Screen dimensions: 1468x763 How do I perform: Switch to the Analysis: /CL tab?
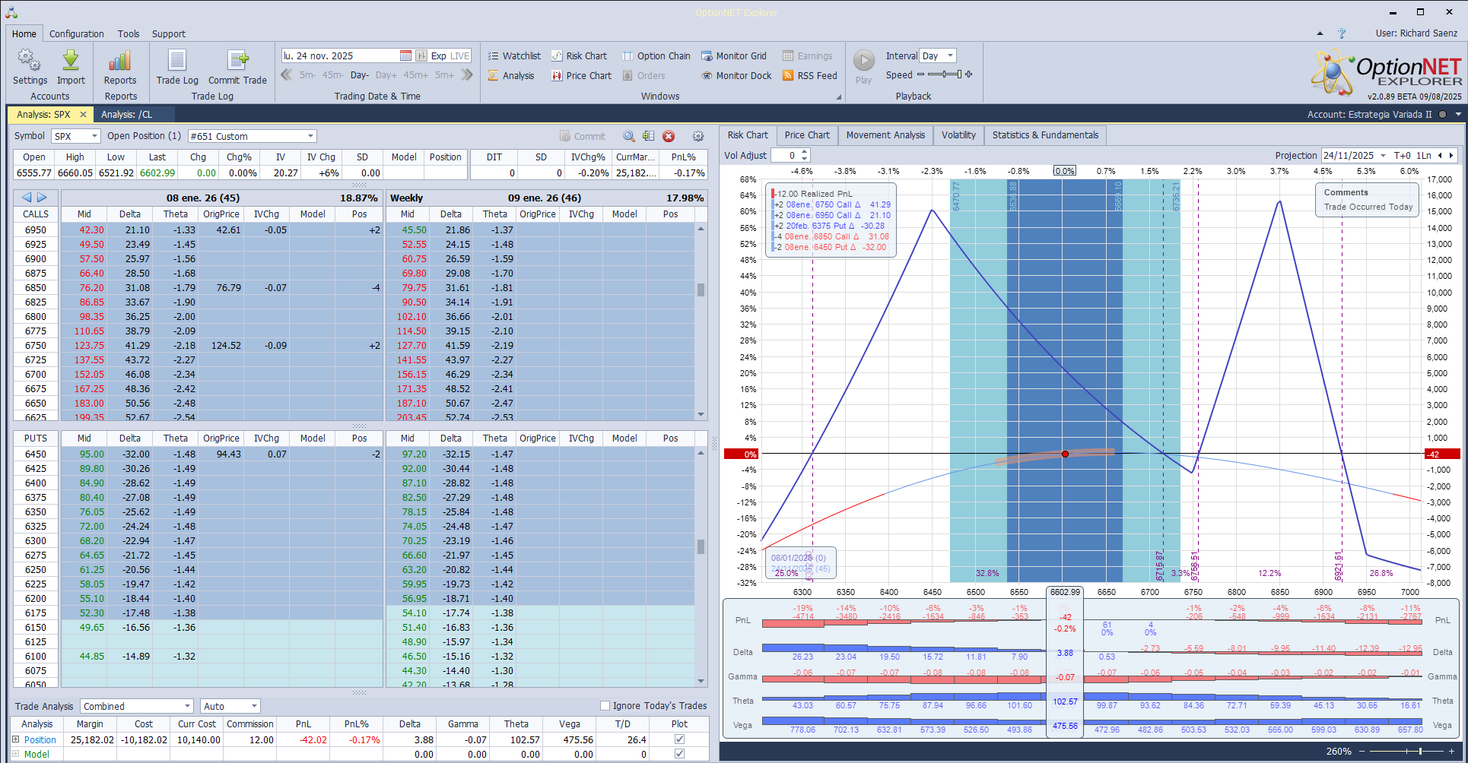click(126, 115)
